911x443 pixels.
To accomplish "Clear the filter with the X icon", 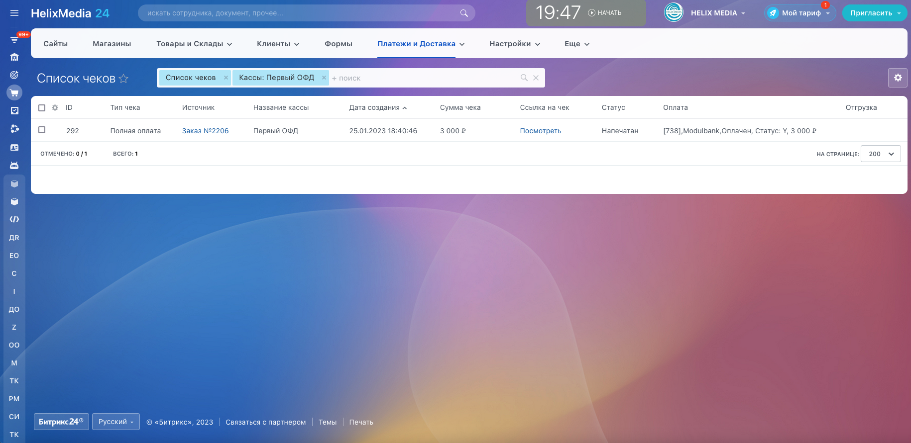I will (536, 78).
